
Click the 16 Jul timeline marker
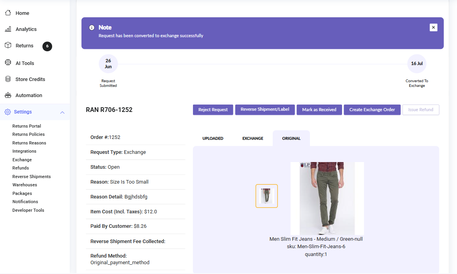pyautogui.click(x=417, y=63)
